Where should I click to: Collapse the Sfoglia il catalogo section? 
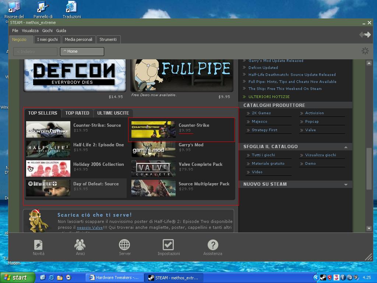[x=346, y=147]
